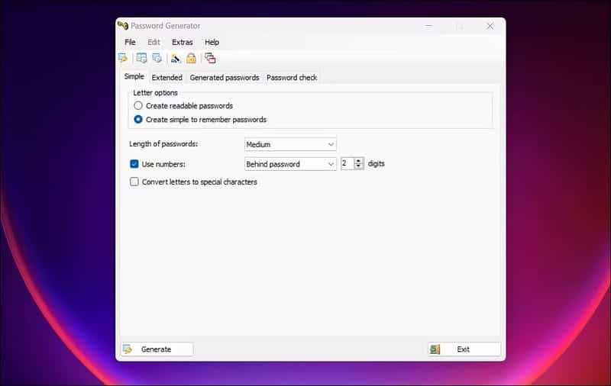Open the Help menu
The image size is (611, 386).
point(212,42)
